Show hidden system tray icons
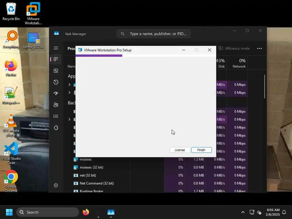The image size is (292, 219). [243, 212]
